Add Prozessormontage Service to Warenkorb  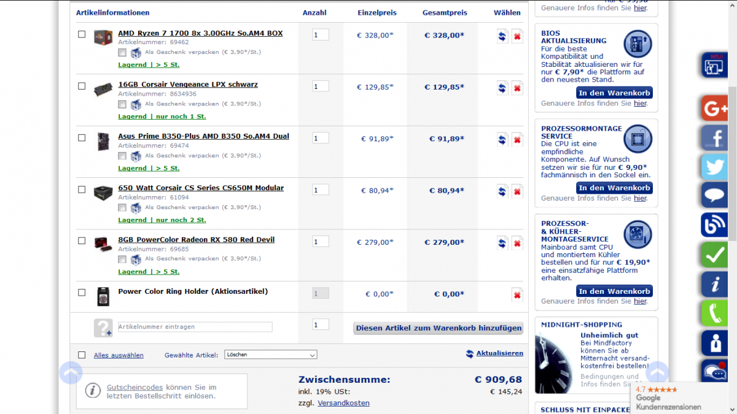tap(614, 188)
